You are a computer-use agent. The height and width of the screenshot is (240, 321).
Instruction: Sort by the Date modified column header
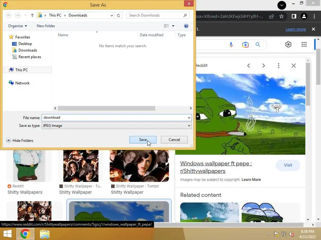(151, 35)
